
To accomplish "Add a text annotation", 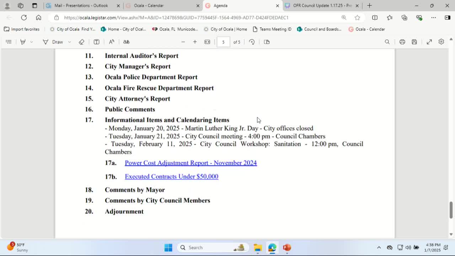I will tap(96, 42).
